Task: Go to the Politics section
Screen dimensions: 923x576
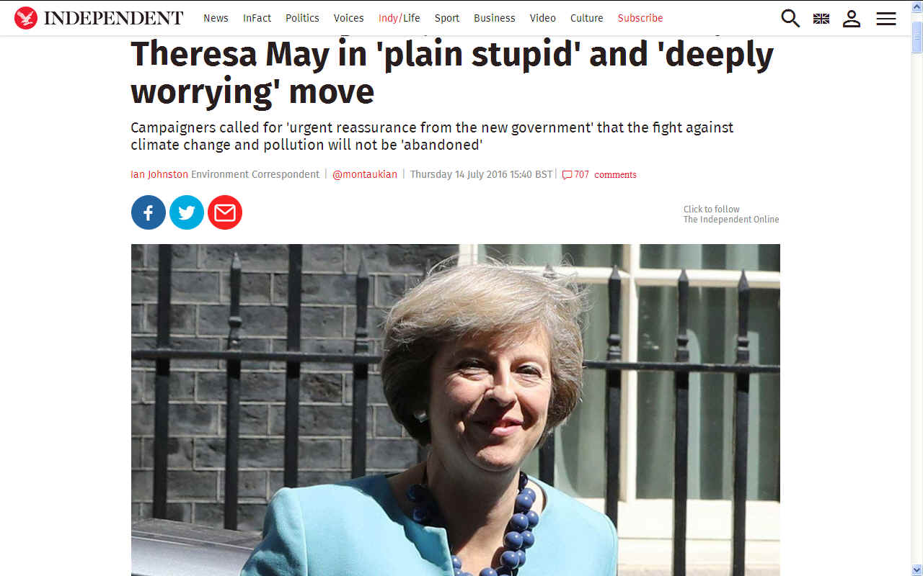Action: click(x=302, y=18)
